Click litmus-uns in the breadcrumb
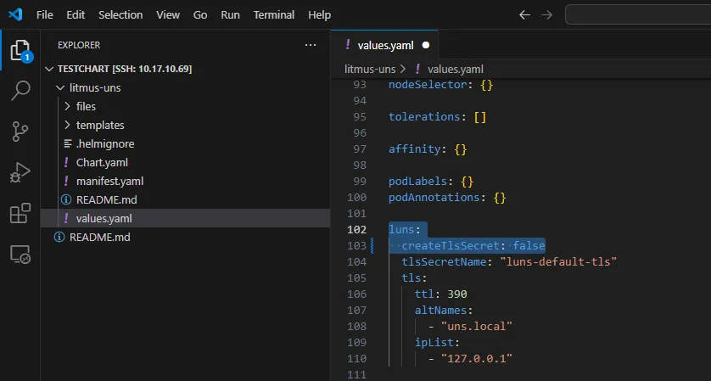This screenshot has height=381, width=711. [x=370, y=70]
